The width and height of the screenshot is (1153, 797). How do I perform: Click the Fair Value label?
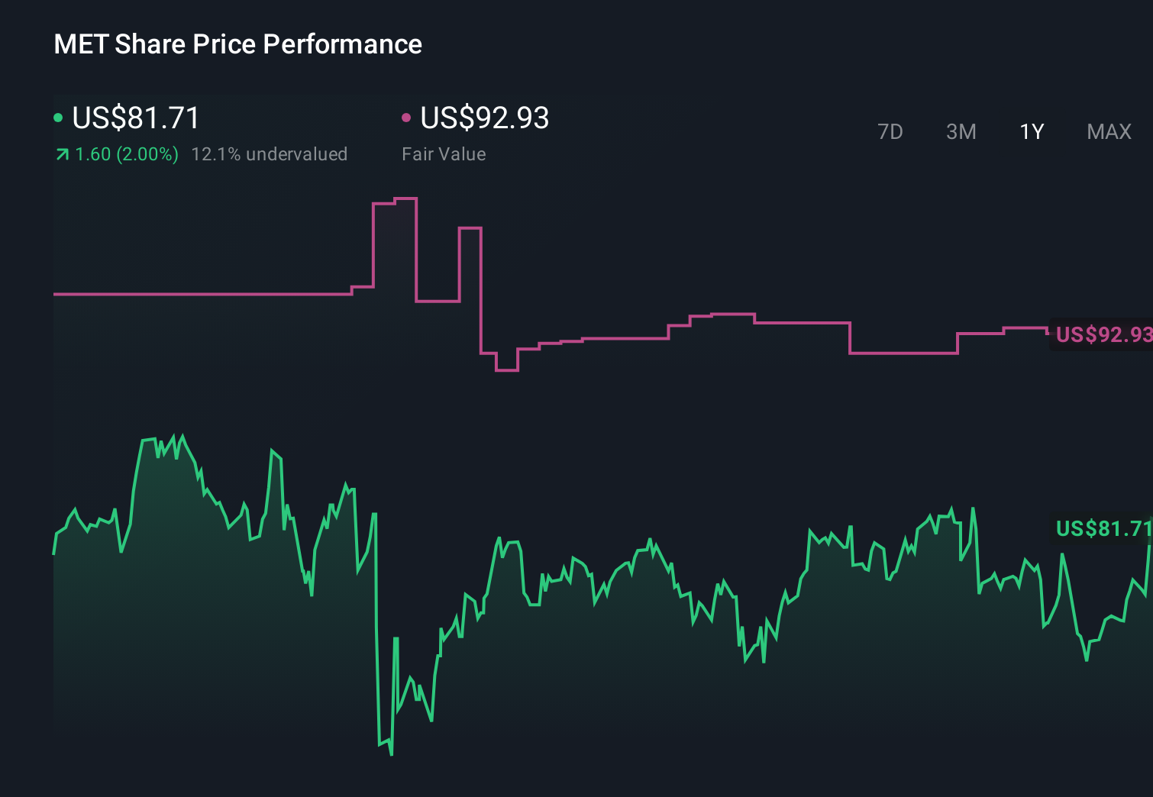[444, 153]
